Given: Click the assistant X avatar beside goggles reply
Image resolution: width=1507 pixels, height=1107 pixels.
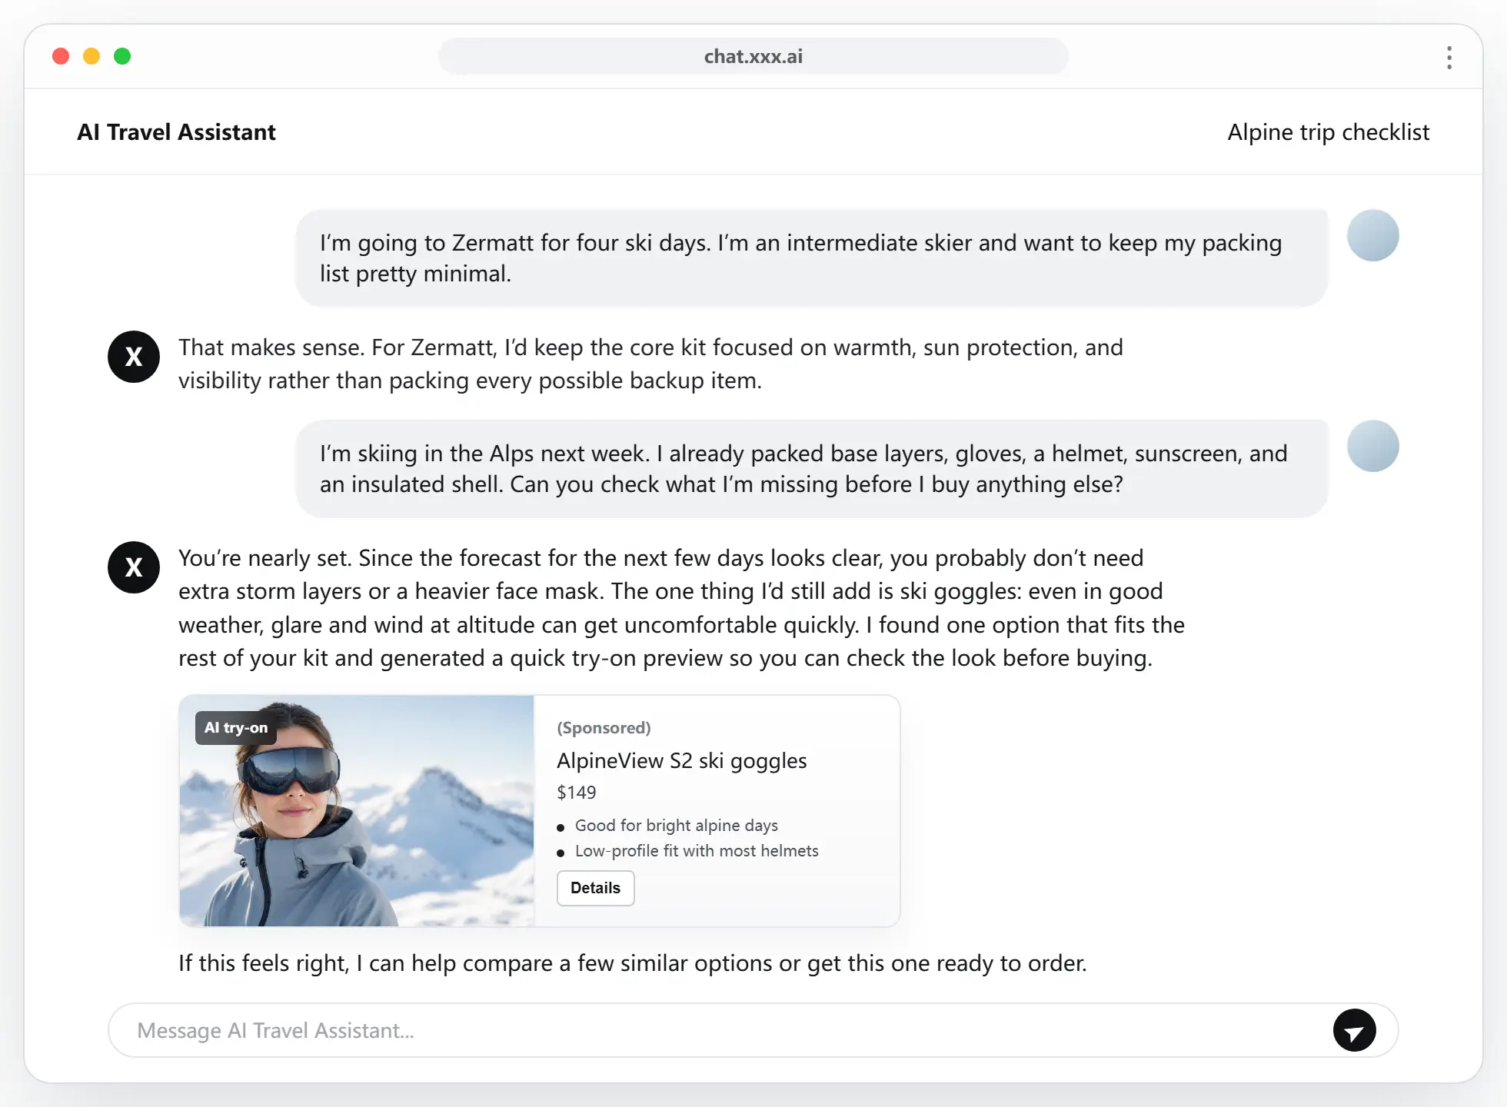Looking at the screenshot, I should click(x=134, y=567).
